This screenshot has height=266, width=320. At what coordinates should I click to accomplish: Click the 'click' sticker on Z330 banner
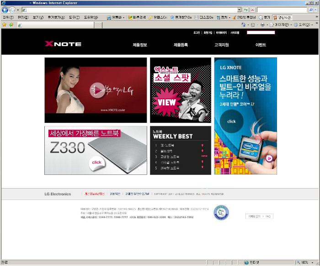click(97, 163)
